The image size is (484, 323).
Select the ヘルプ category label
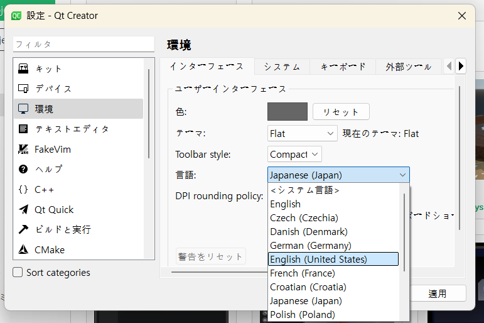click(49, 169)
